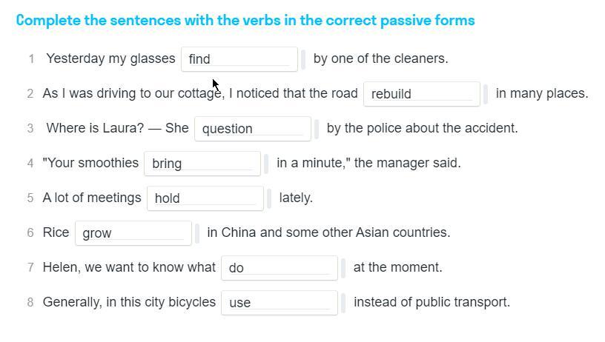Focus the 'grow' input after Rice
This screenshot has height=342, width=605.
click(133, 233)
